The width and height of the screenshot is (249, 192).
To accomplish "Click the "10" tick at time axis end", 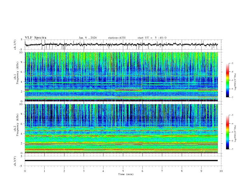I will pos(221,171).
